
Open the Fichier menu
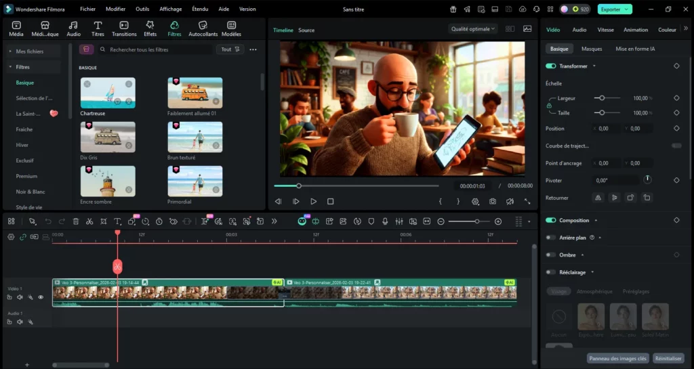tap(87, 9)
